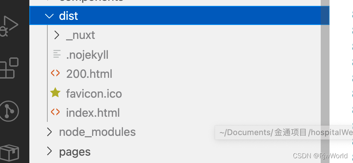
Task: Open the 200.html file
Action: [89, 74]
